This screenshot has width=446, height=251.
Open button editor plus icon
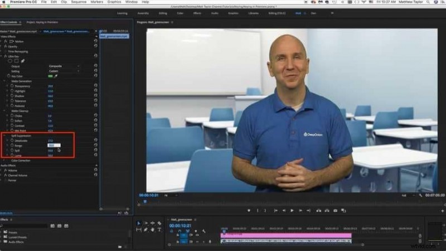pyautogui.click(x=443, y=211)
